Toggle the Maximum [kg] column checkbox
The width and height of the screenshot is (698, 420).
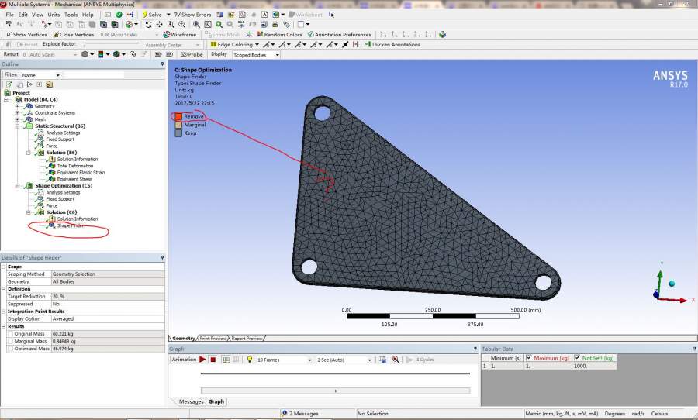click(x=529, y=358)
